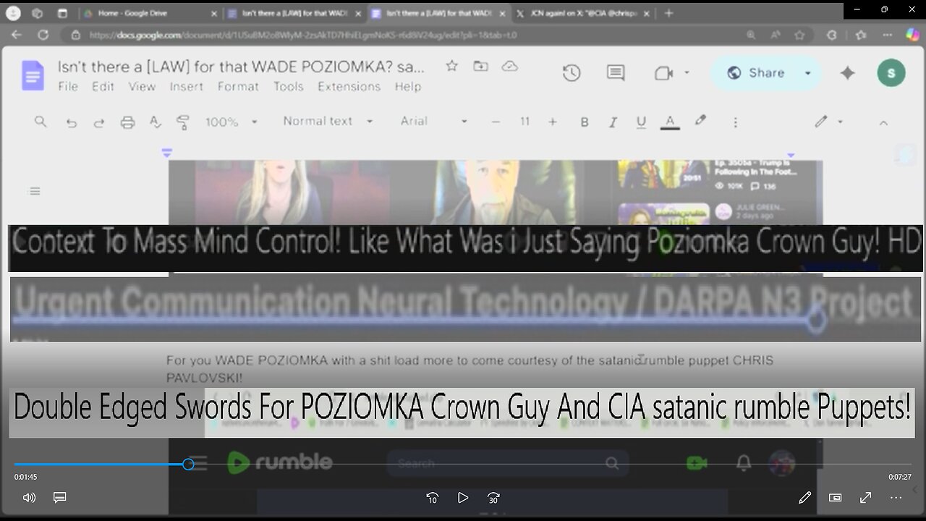Open the Edit menu

tap(103, 86)
